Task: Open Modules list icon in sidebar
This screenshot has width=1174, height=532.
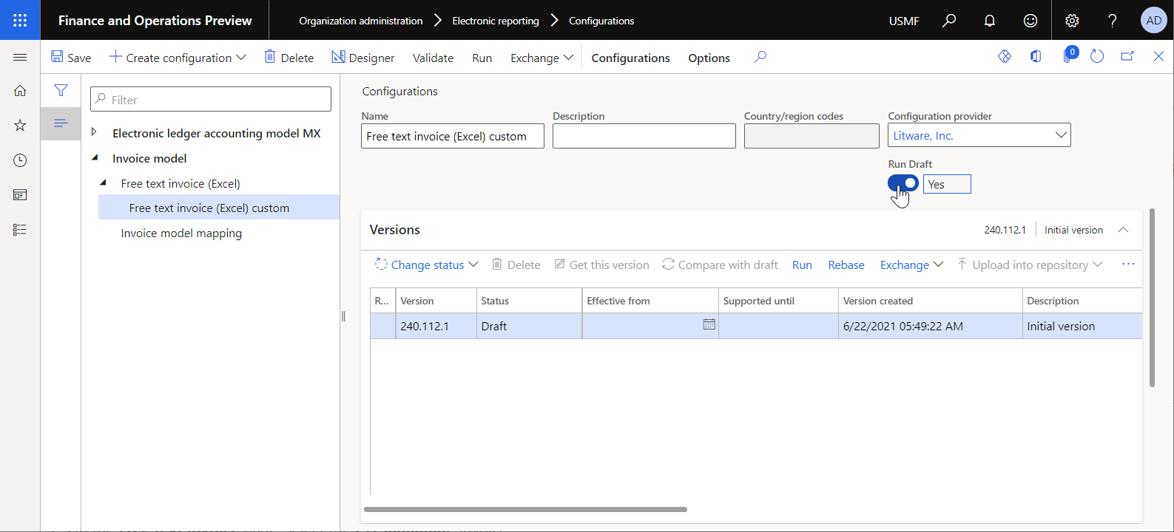Action: click(x=20, y=230)
